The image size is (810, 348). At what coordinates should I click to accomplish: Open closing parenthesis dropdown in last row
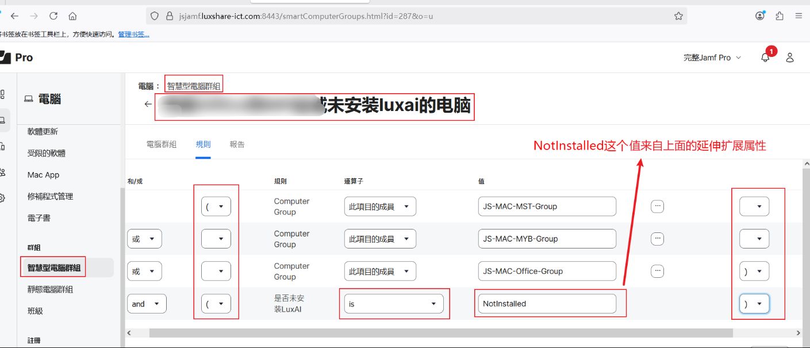pyautogui.click(x=754, y=304)
